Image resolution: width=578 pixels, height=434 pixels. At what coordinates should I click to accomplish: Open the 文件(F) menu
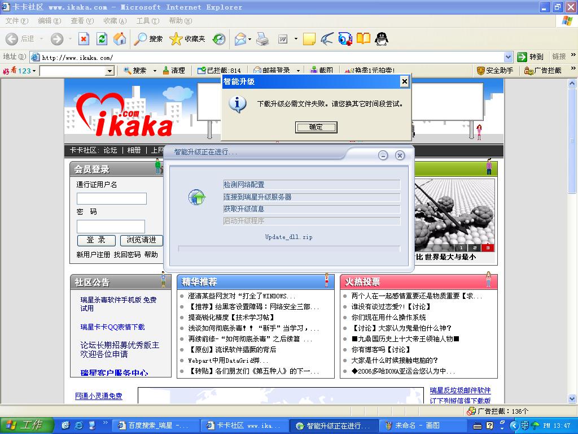pos(17,21)
